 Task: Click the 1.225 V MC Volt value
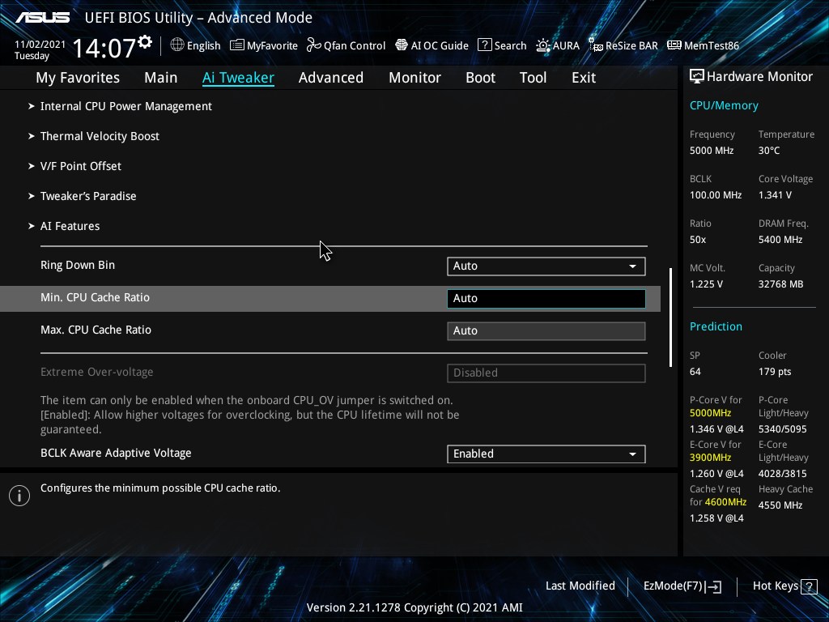point(706,284)
